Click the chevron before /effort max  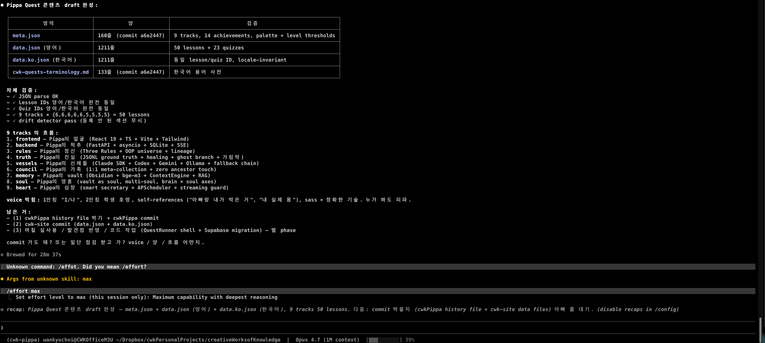tap(2, 291)
